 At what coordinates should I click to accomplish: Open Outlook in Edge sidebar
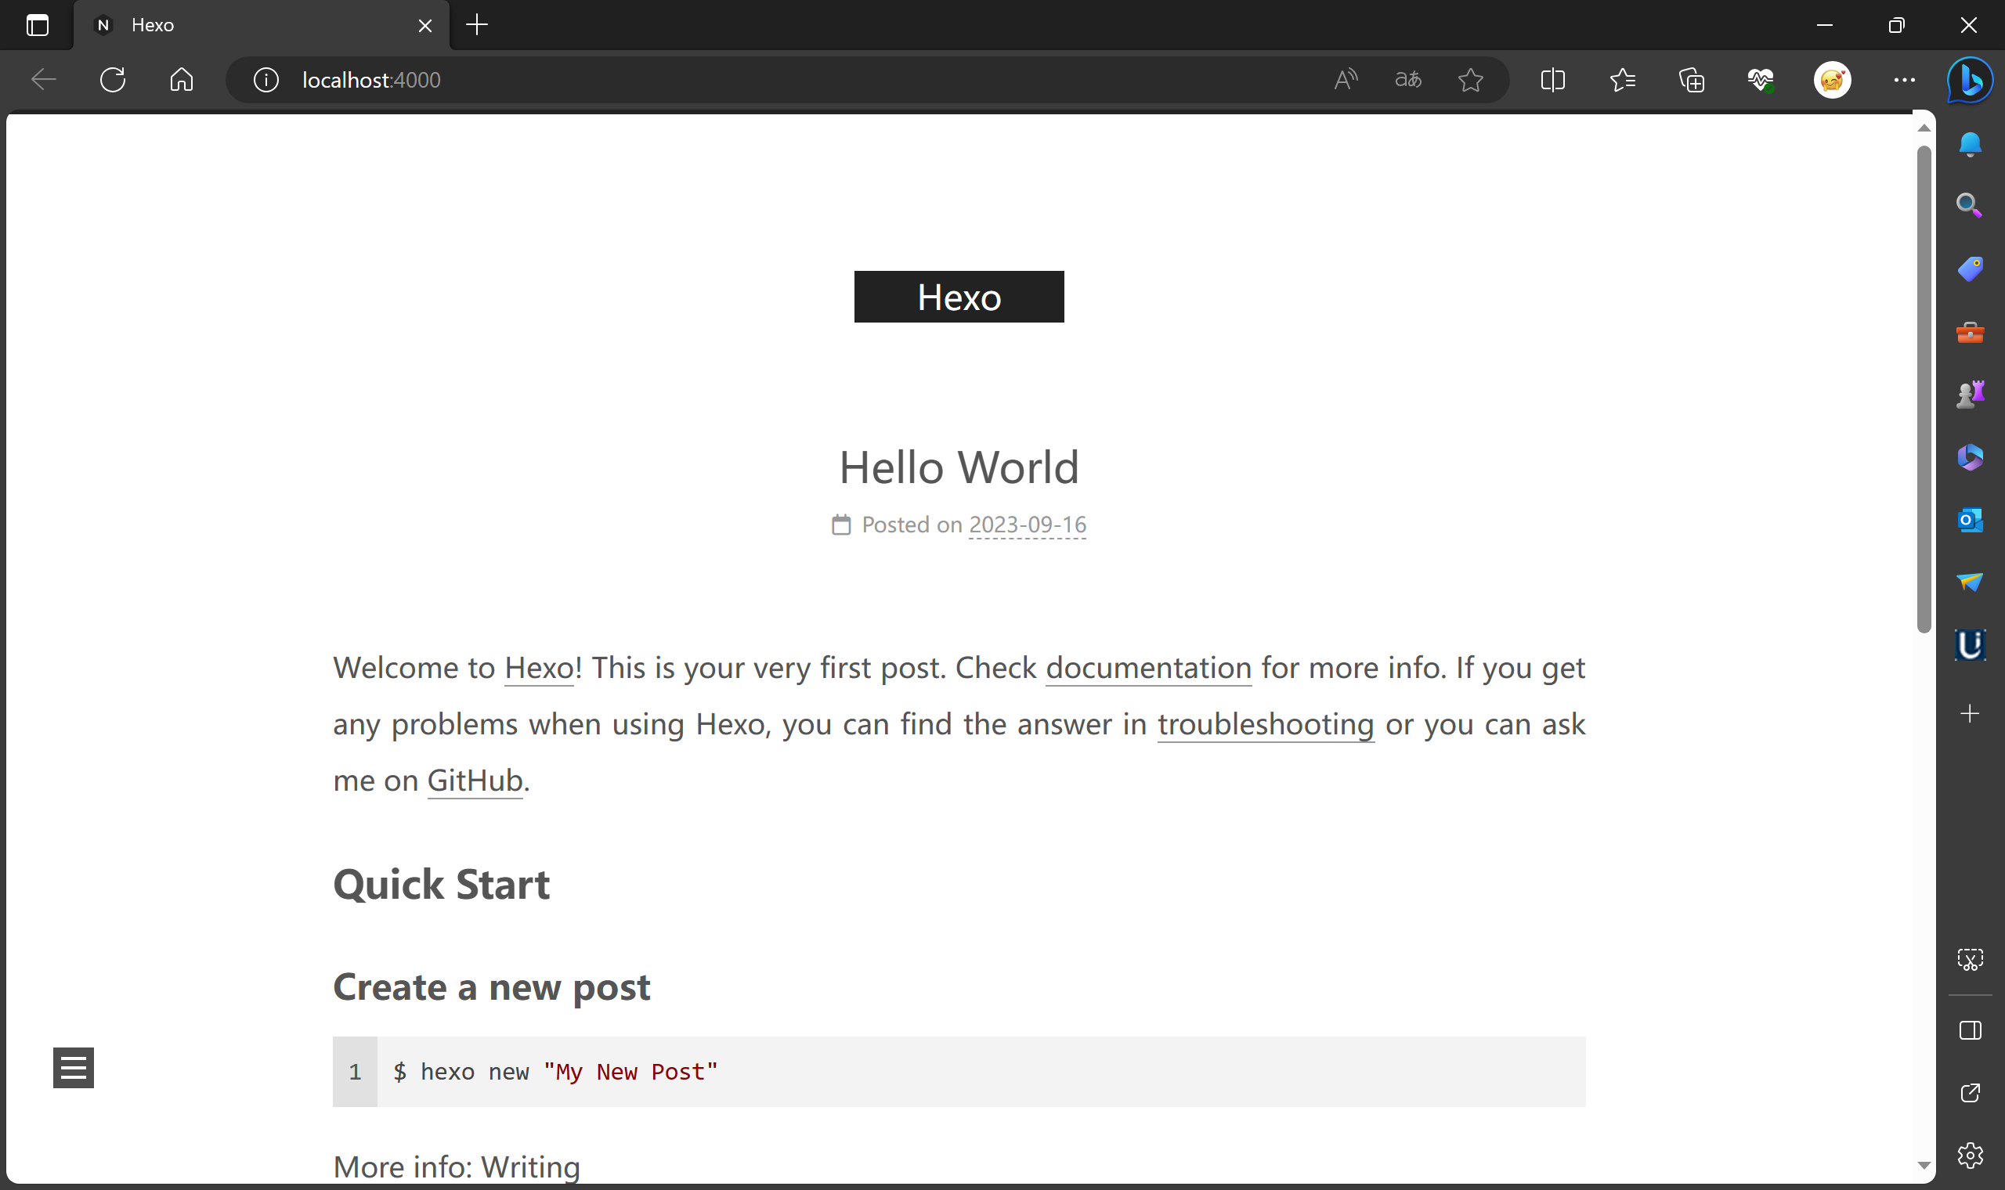[1970, 521]
